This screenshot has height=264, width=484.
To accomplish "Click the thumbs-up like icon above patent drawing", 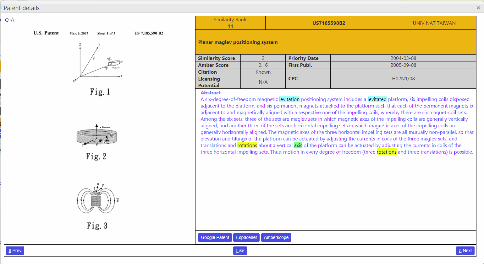I will coord(7,20).
